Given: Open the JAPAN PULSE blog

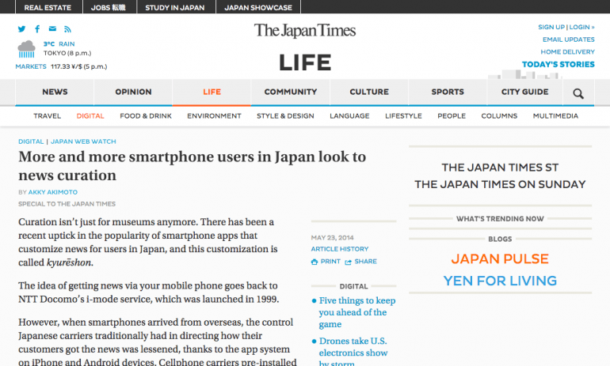Looking at the screenshot, I should 500,258.
